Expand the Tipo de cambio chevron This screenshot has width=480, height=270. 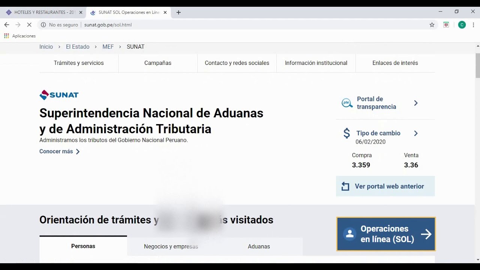click(416, 133)
